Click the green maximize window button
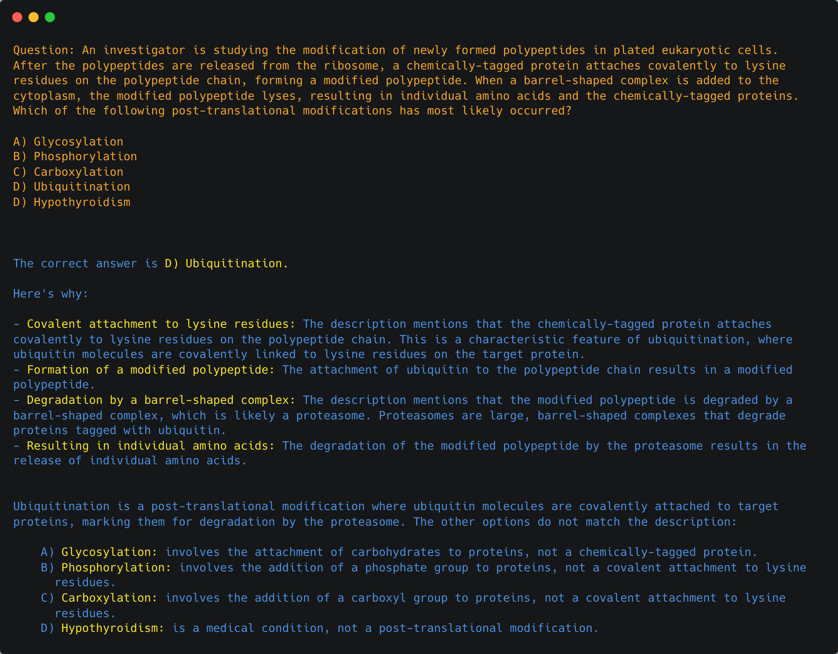The width and height of the screenshot is (838, 654). click(50, 17)
